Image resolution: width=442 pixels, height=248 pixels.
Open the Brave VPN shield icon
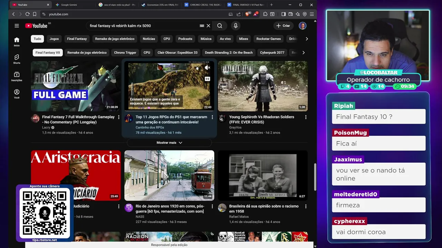pyautogui.click(x=305, y=14)
